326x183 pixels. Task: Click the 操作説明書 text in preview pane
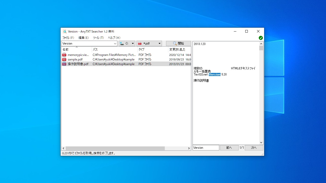201,81
